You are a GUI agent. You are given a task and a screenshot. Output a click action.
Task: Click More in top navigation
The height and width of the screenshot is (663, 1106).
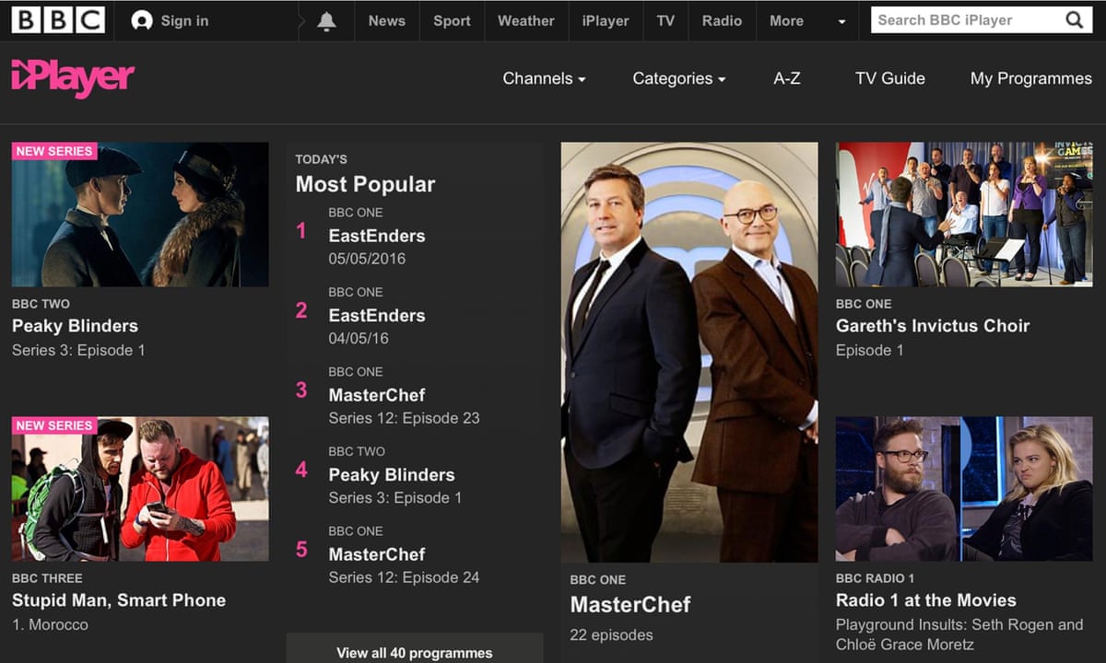click(786, 20)
